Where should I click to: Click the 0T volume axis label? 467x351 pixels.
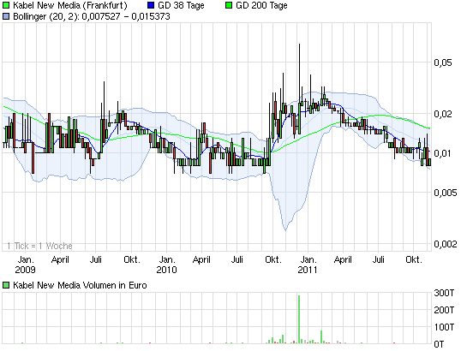tap(439, 344)
